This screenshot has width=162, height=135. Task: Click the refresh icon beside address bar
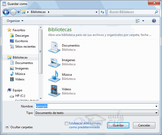point(102,12)
